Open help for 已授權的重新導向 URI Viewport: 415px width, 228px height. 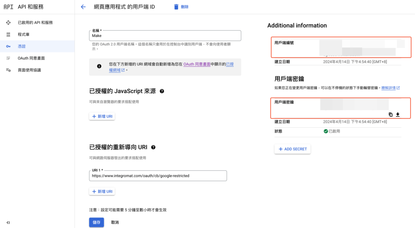(153, 147)
